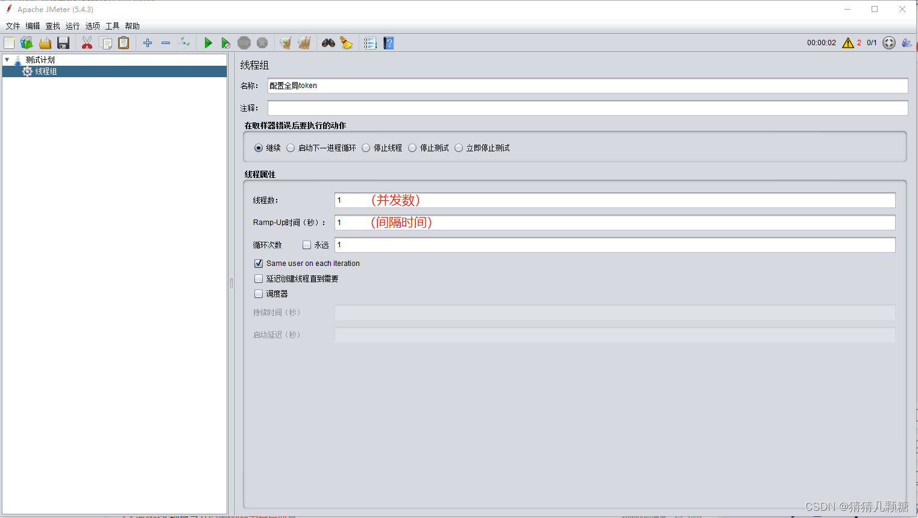Click the Paste clipboard icon

click(124, 43)
